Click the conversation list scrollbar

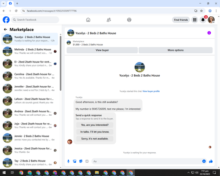[x=60, y=63]
